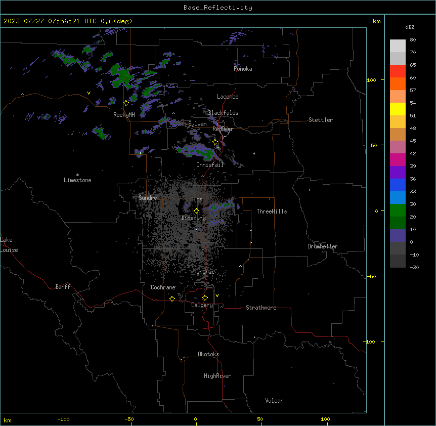The image size is (436, 426).
Task: Select the yellow diamond marker above the Calgary label
Action: click(205, 298)
